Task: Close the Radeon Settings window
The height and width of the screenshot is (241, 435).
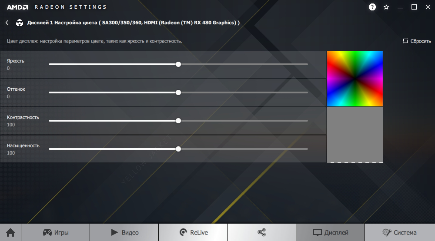Action: click(428, 7)
